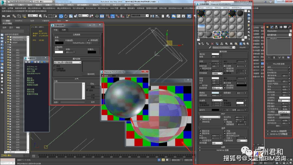293x165 pixels.
Task: Click the Sample Type sphere icon
Action: 249,11
